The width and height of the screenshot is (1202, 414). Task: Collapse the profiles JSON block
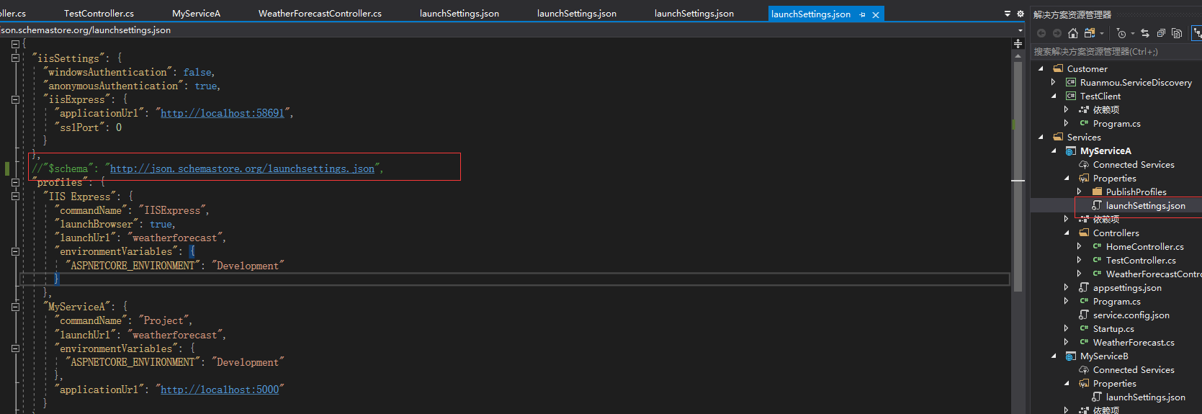15,183
